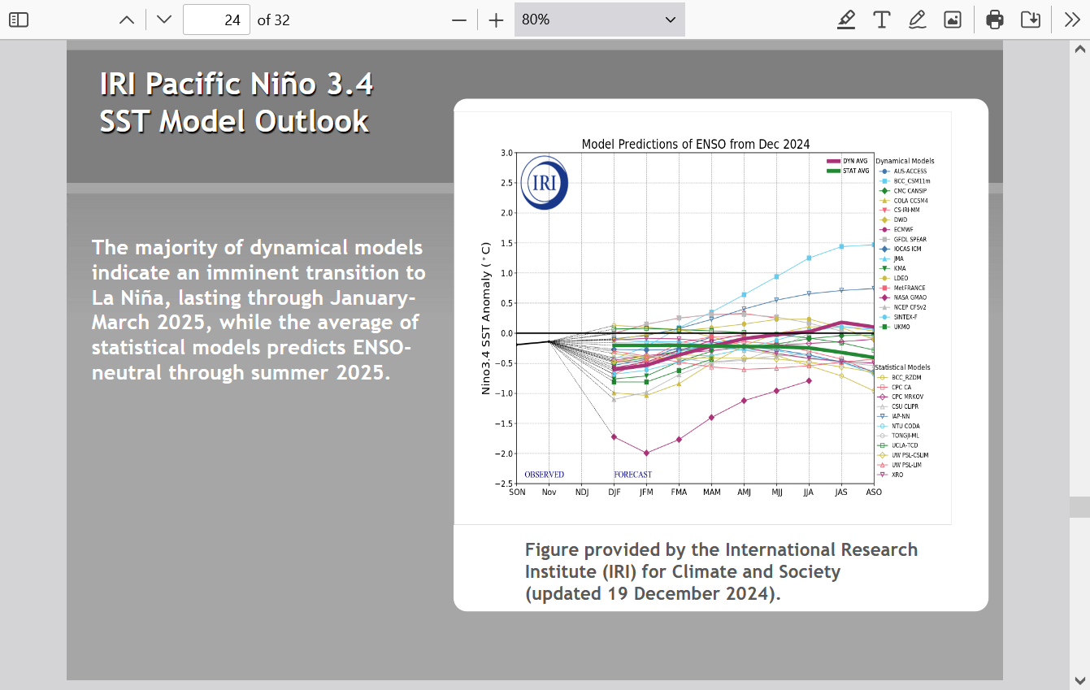
Task: Toggle the sidebar panel
Action: pos(19,20)
